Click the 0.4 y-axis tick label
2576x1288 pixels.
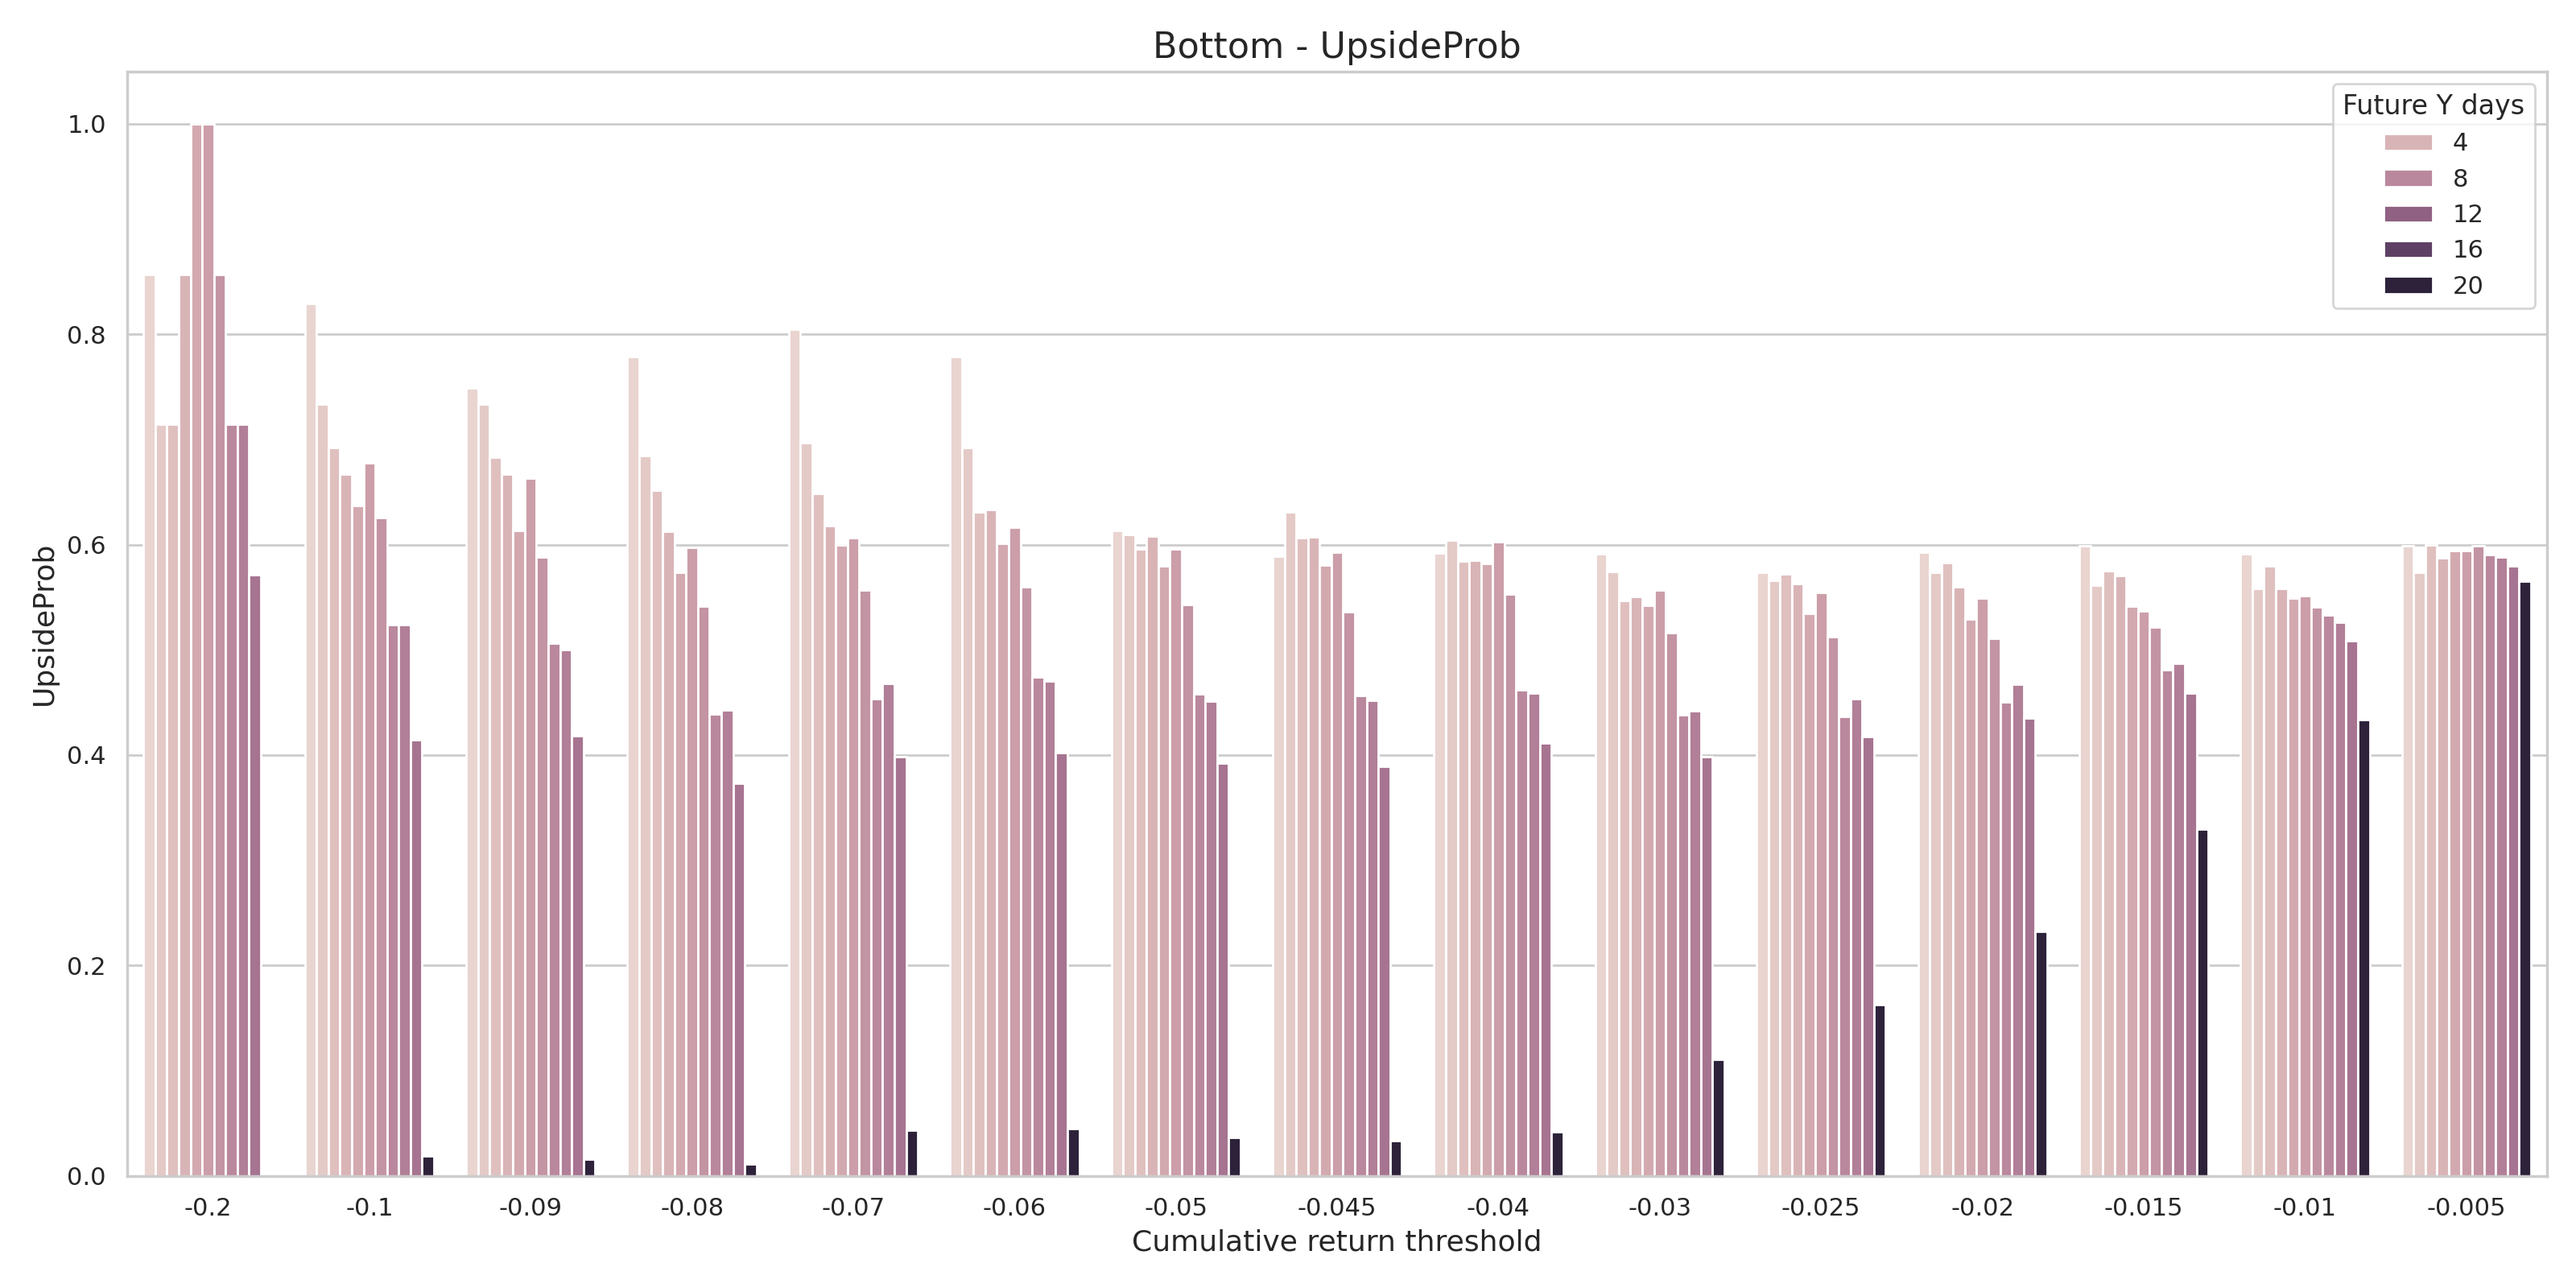[86, 756]
